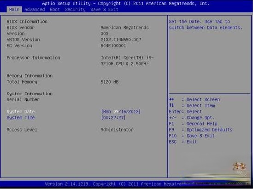Click the Administrator access value
This screenshot has width=253, height=189.
pyautogui.click(x=117, y=130)
